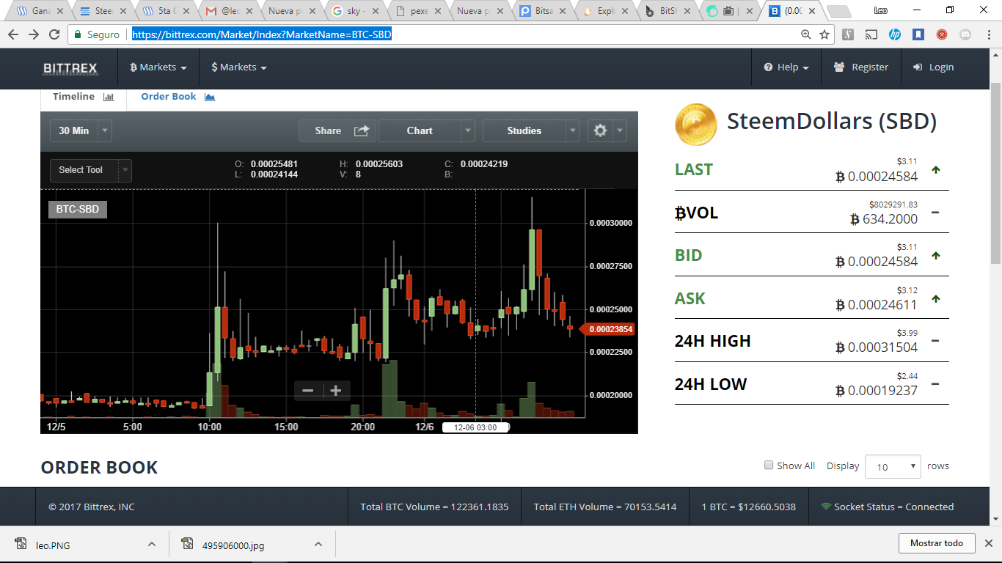Click the Mostrar todo downloads button
Image resolution: width=1002 pixels, height=563 pixels.
coord(937,543)
